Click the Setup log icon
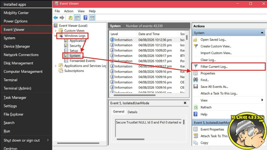267x150 pixels. pos(66,51)
